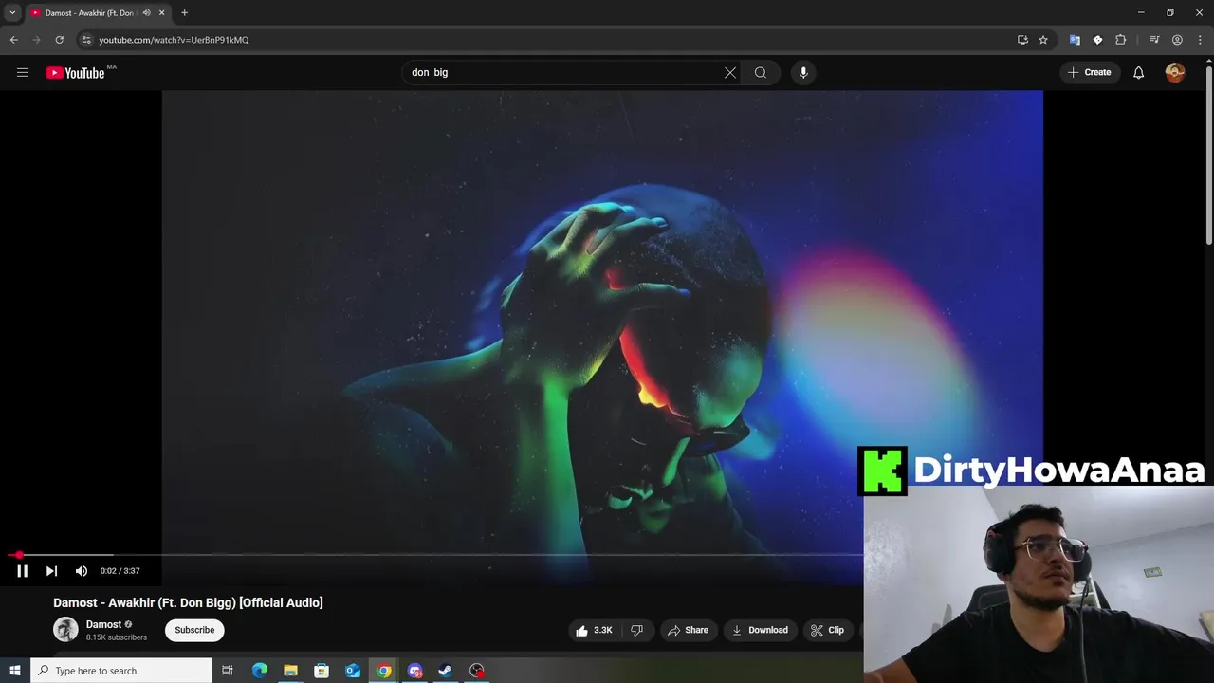Open a new browser tab

(185, 13)
